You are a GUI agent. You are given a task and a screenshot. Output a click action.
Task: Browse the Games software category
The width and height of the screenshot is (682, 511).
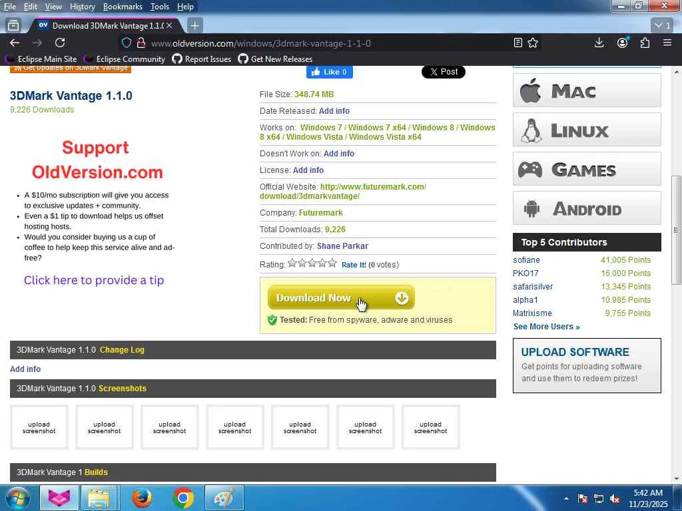(x=587, y=168)
